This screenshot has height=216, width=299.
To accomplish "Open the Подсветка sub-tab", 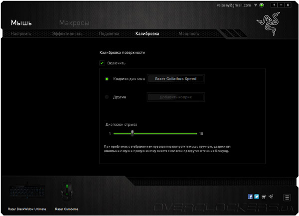I will [109, 33].
